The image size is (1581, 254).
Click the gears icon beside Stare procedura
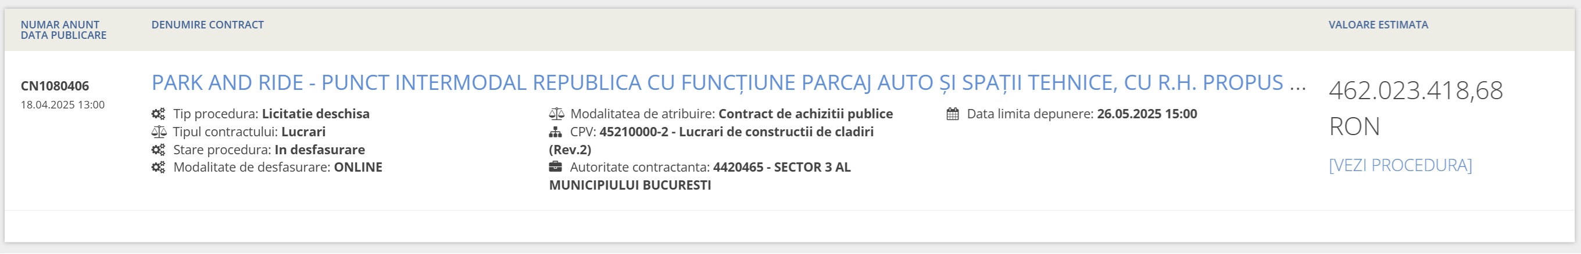click(158, 150)
